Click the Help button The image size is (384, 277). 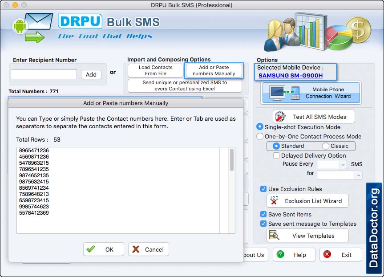(294, 255)
